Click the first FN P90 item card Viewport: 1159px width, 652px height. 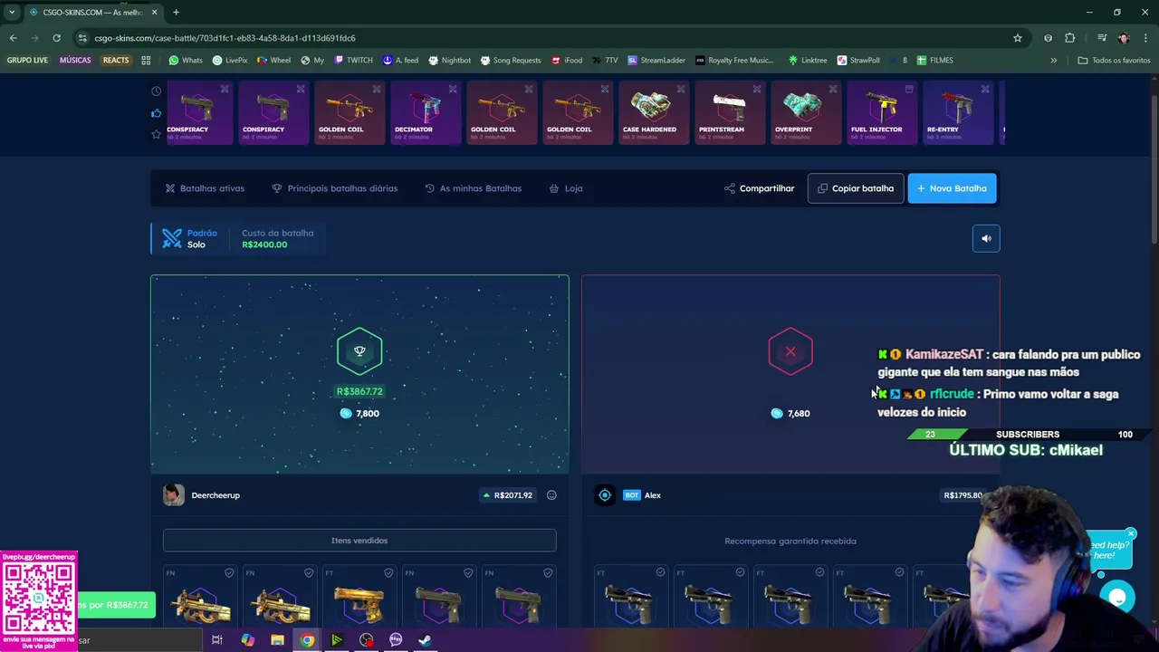200,596
